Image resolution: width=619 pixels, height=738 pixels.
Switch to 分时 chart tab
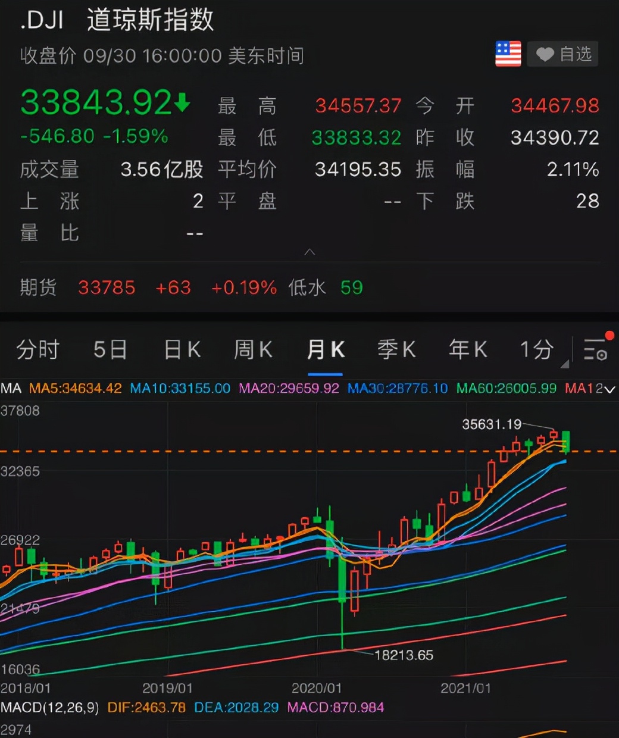[x=38, y=350]
